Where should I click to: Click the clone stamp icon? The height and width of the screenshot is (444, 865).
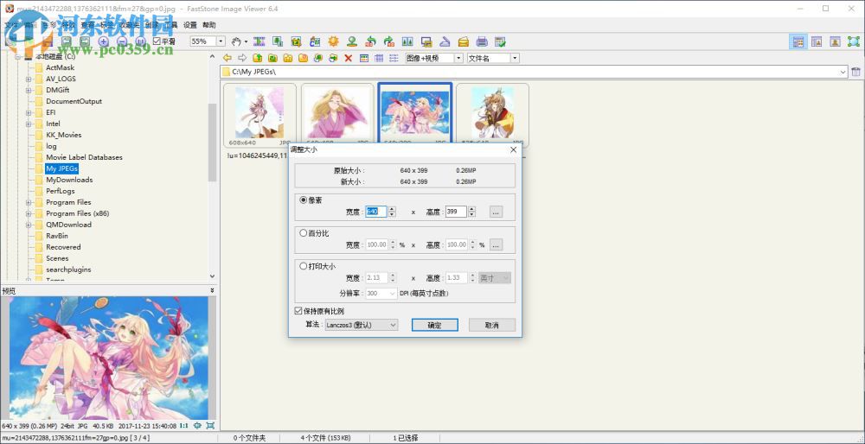(x=352, y=41)
